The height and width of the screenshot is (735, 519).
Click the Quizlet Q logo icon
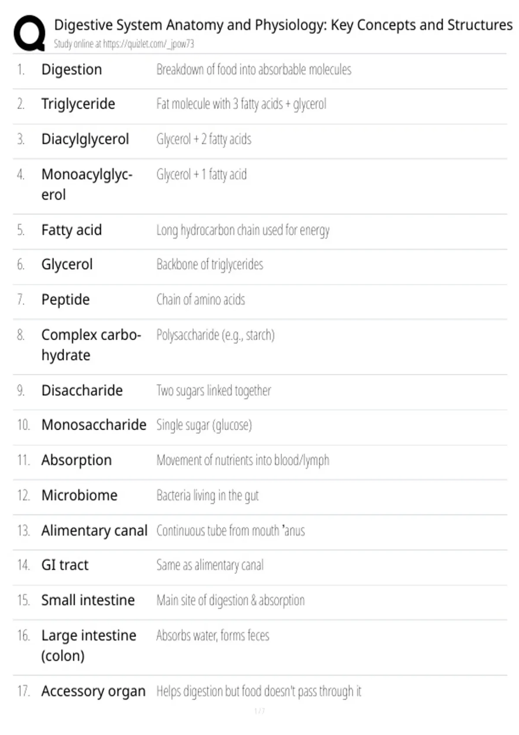[x=29, y=34]
